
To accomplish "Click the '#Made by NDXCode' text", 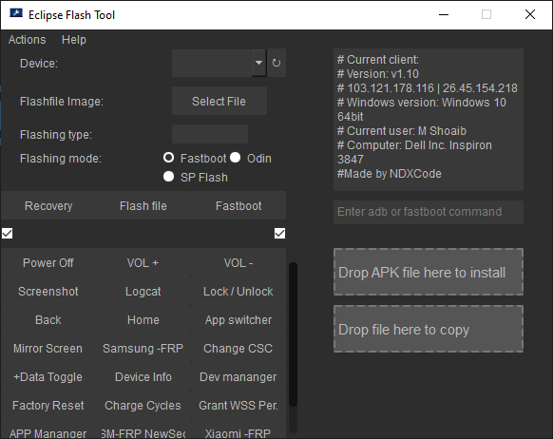I will (x=389, y=174).
